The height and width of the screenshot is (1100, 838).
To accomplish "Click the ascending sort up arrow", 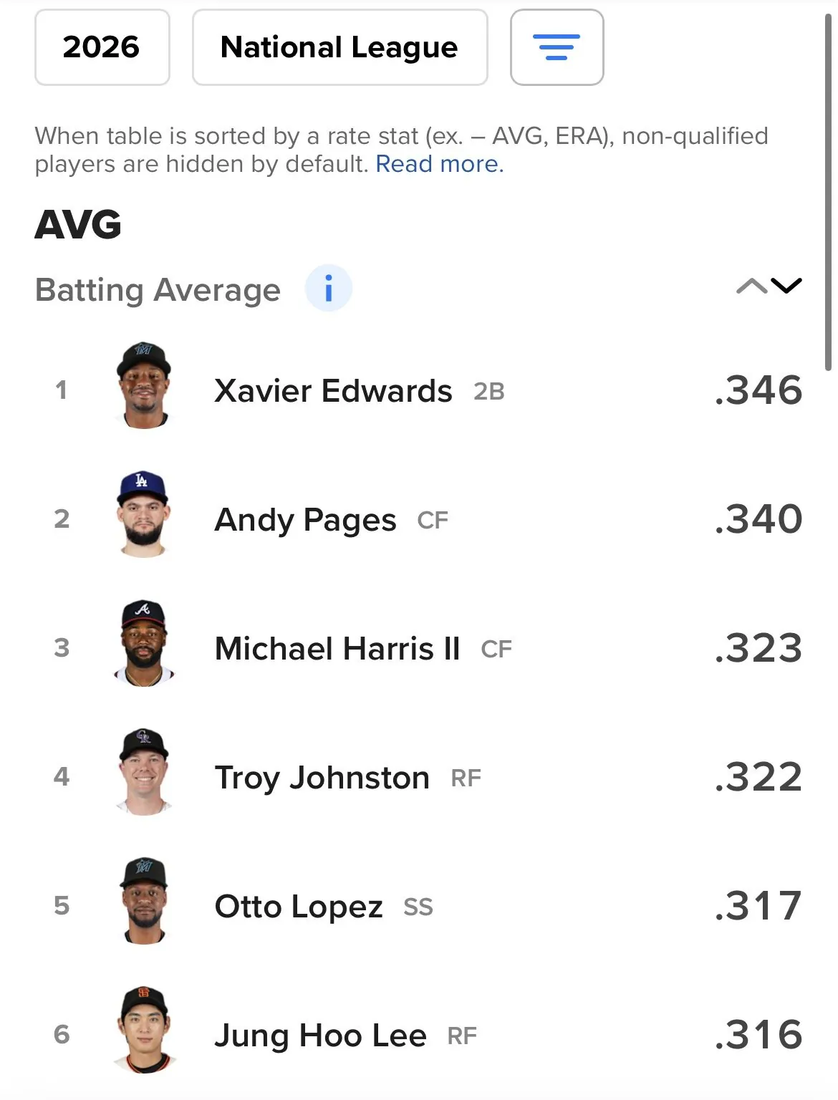I will coord(751,286).
